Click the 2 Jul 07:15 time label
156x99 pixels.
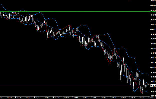click(x=114, y=98)
